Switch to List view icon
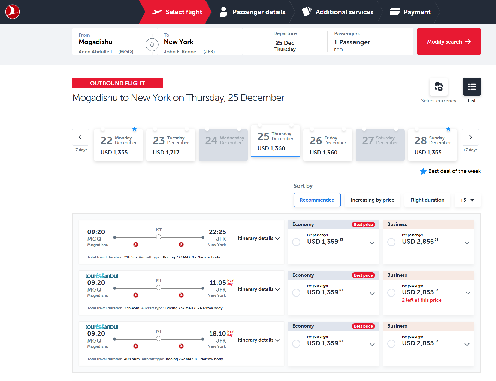Image resolution: width=496 pixels, height=381 pixels. point(472,87)
